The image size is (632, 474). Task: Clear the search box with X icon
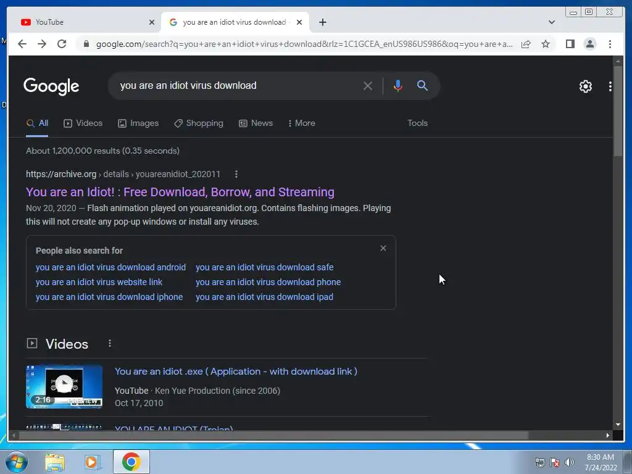pyautogui.click(x=368, y=86)
